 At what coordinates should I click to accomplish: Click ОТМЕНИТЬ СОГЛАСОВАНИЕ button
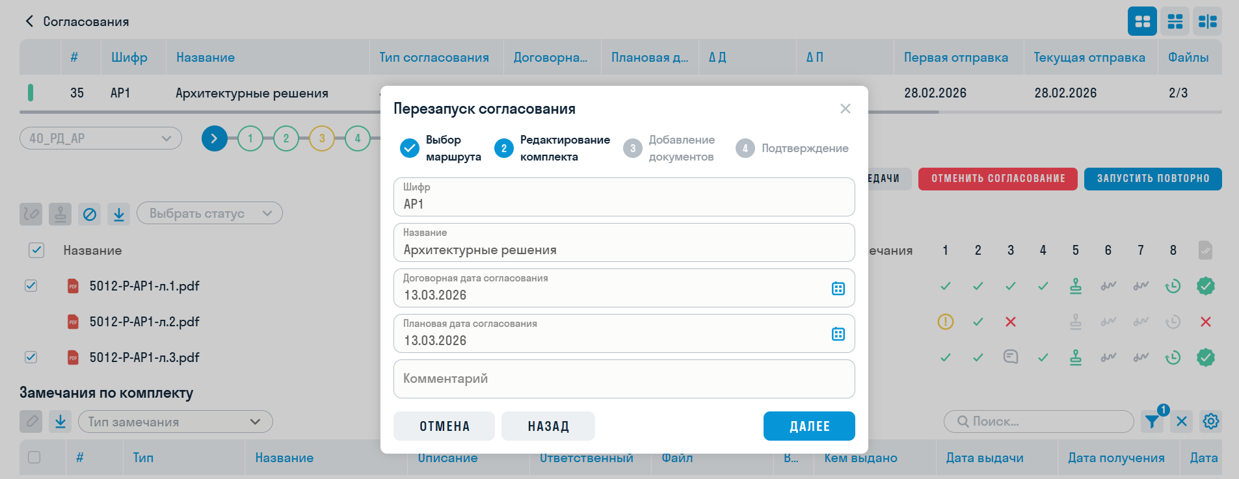coord(998,179)
